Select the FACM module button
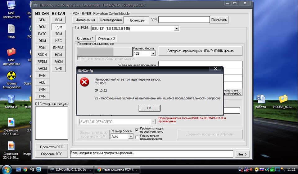 (59, 62)
